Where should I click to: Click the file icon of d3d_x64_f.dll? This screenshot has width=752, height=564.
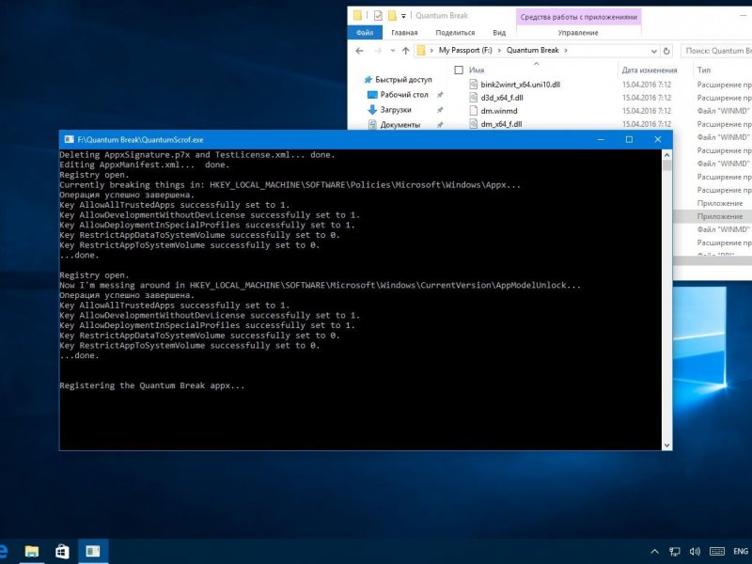(x=474, y=98)
